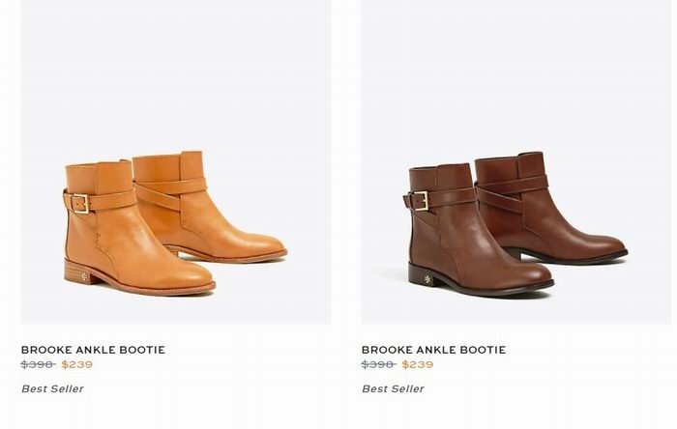Click the $239 sale price under brown bootie
Viewport: 677px width, 429px height.
click(418, 365)
